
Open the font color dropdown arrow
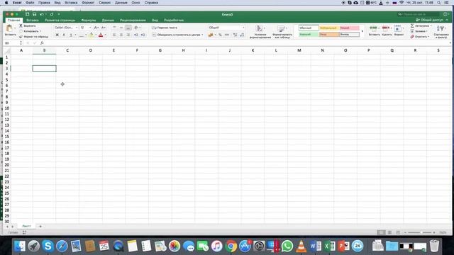(105, 35)
